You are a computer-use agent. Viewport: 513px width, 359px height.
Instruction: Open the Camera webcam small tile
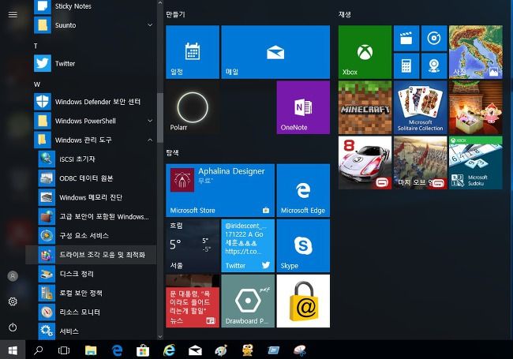(x=434, y=66)
